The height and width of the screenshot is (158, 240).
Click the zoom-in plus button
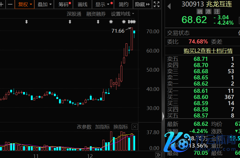coord(2,4)
